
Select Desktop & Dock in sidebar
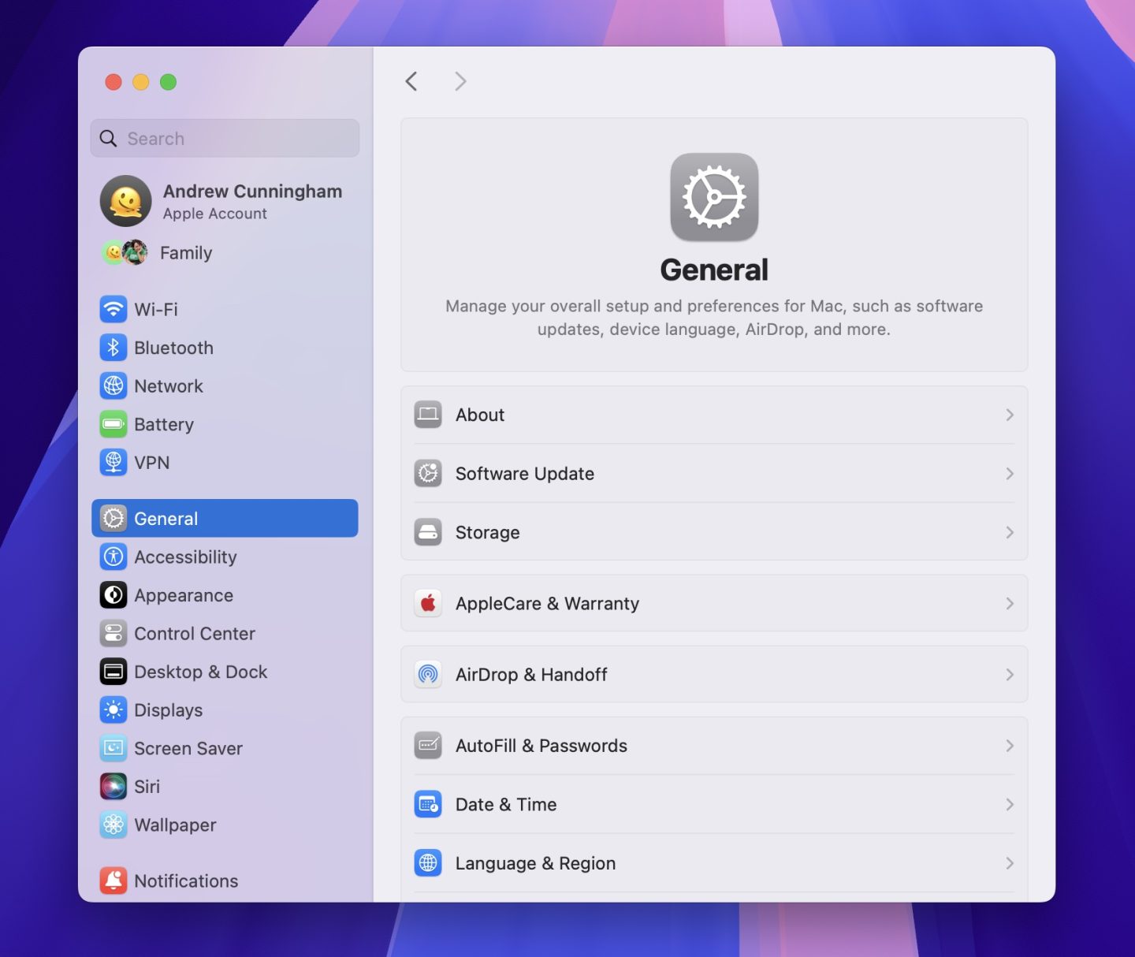pyautogui.click(x=200, y=672)
